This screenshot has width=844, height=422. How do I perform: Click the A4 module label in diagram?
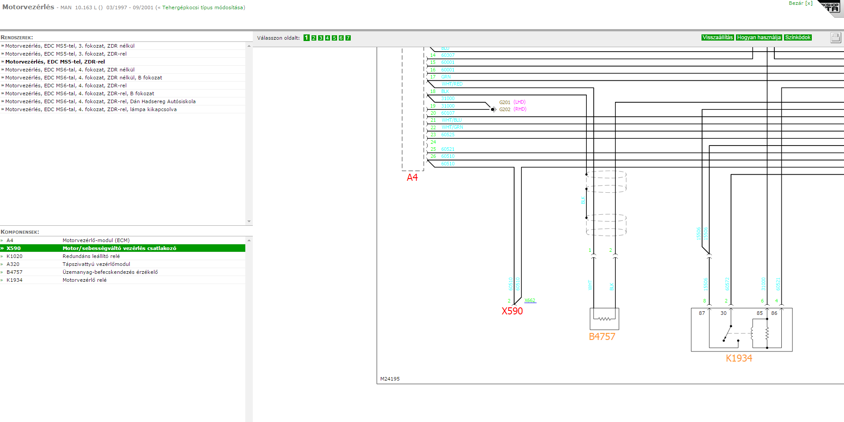point(412,178)
